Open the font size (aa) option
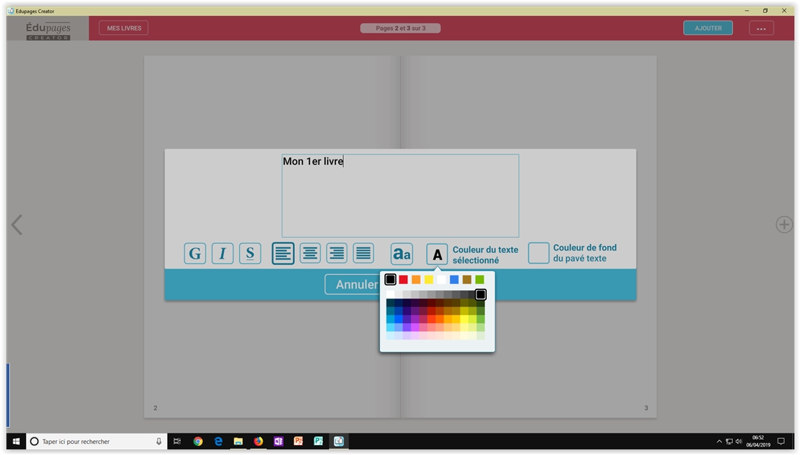Screen dimensions: 800x455 [x=401, y=254]
